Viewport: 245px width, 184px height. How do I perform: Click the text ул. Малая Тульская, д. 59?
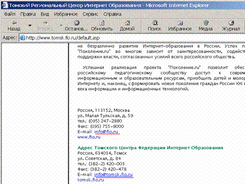pos(105,116)
